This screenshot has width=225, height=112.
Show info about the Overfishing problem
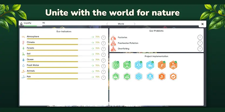[x=200, y=49]
